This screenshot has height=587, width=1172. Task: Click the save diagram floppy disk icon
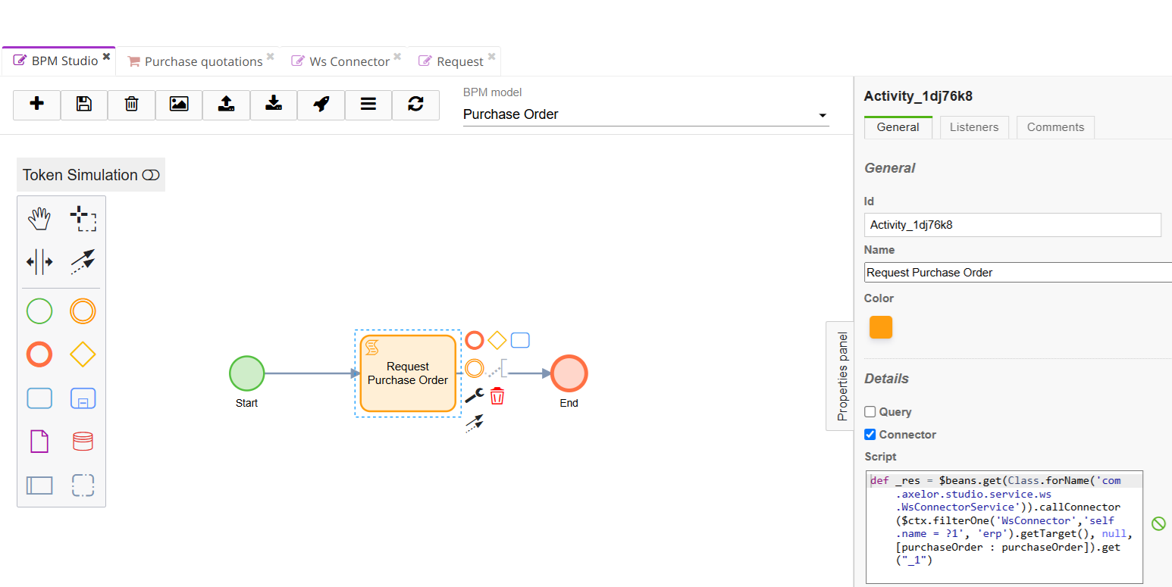click(84, 105)
